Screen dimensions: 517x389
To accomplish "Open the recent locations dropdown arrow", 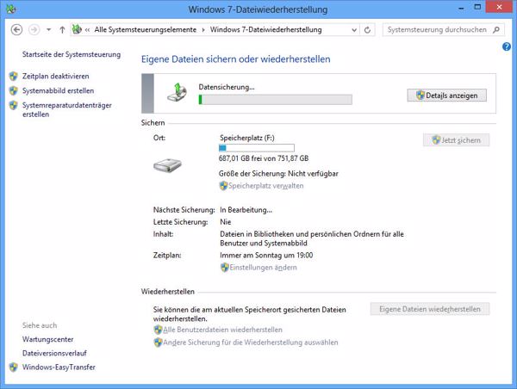I will click(49, 30).
